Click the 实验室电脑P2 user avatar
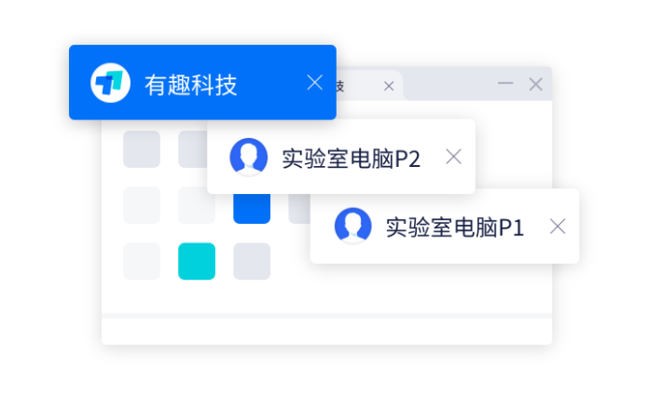Viewport: 647px width, 400px height. coord(248,157)
